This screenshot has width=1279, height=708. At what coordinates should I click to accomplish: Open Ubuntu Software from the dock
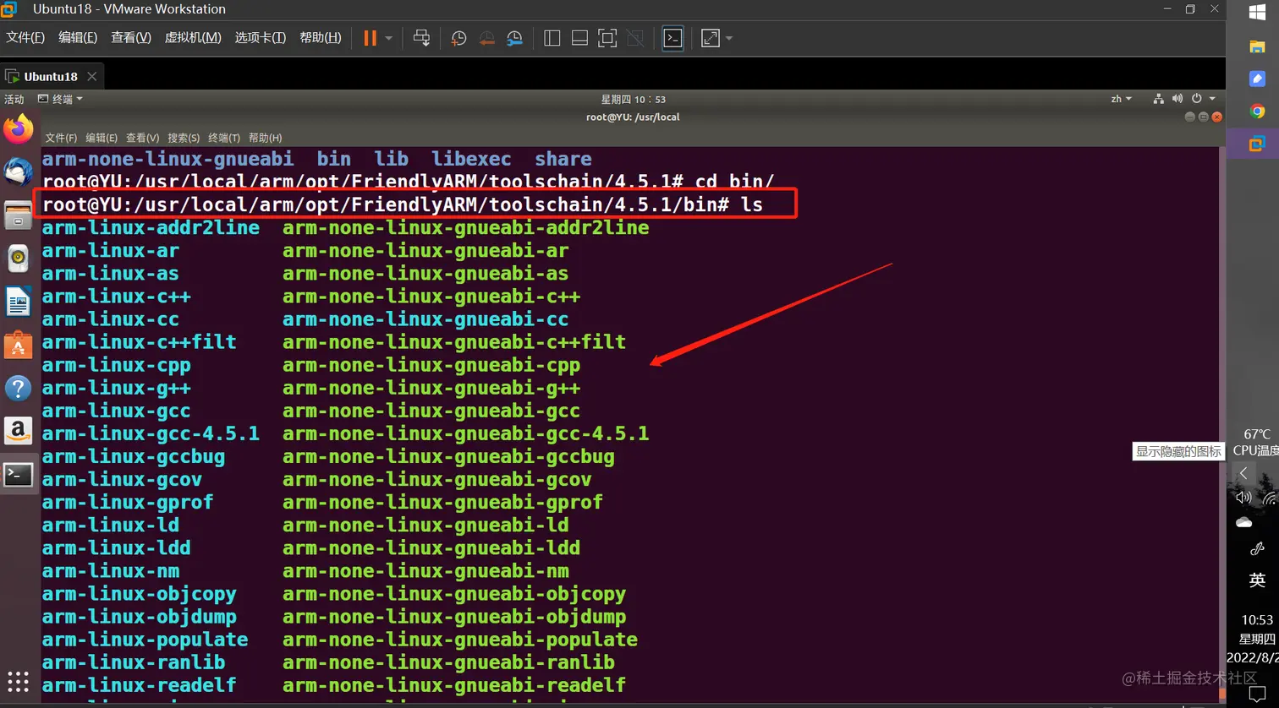coord(18,344)
